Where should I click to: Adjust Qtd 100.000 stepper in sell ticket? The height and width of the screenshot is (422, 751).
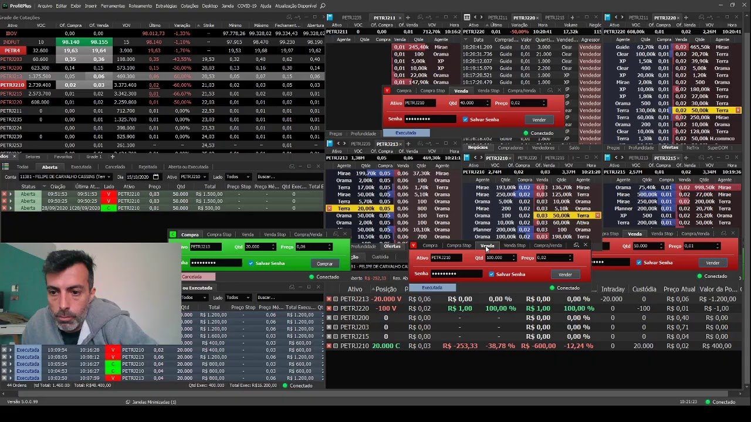514,258
